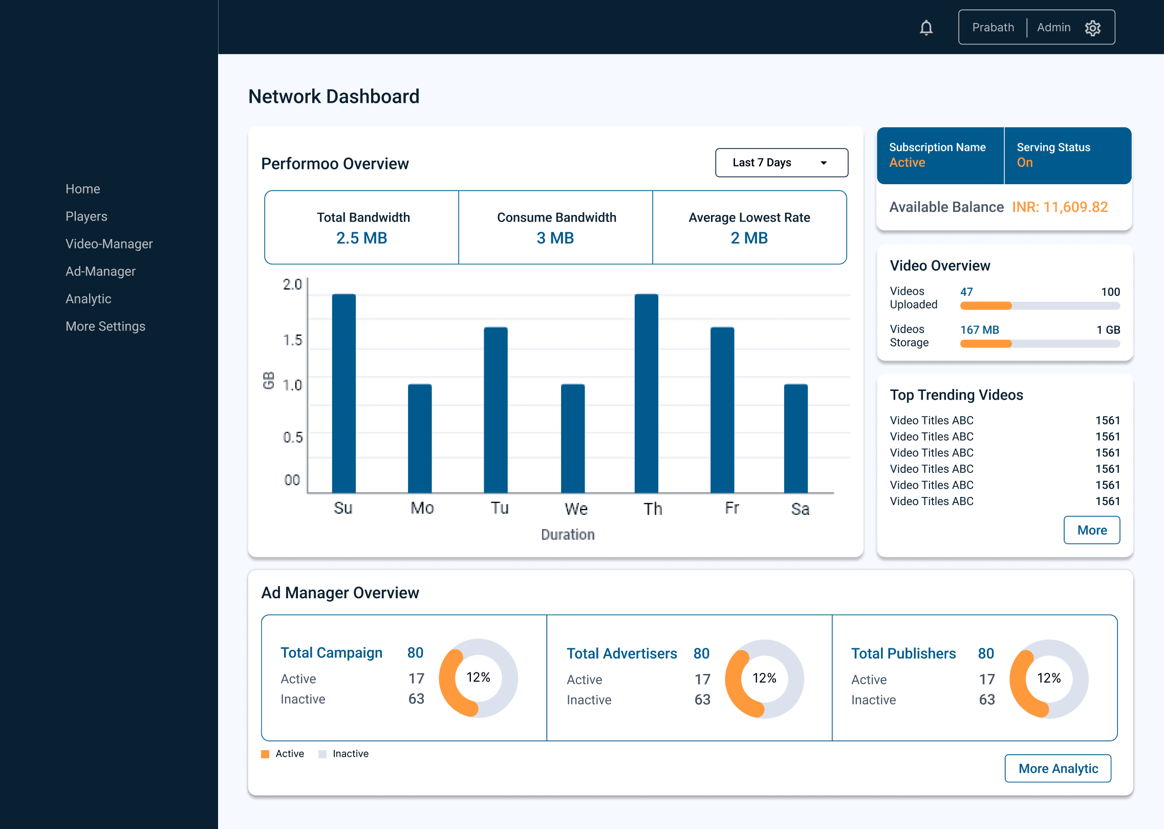Viewport: 1164px width, 829px height.
Task: Click the Total Advertisers donut chart
Action: point(765,679)
